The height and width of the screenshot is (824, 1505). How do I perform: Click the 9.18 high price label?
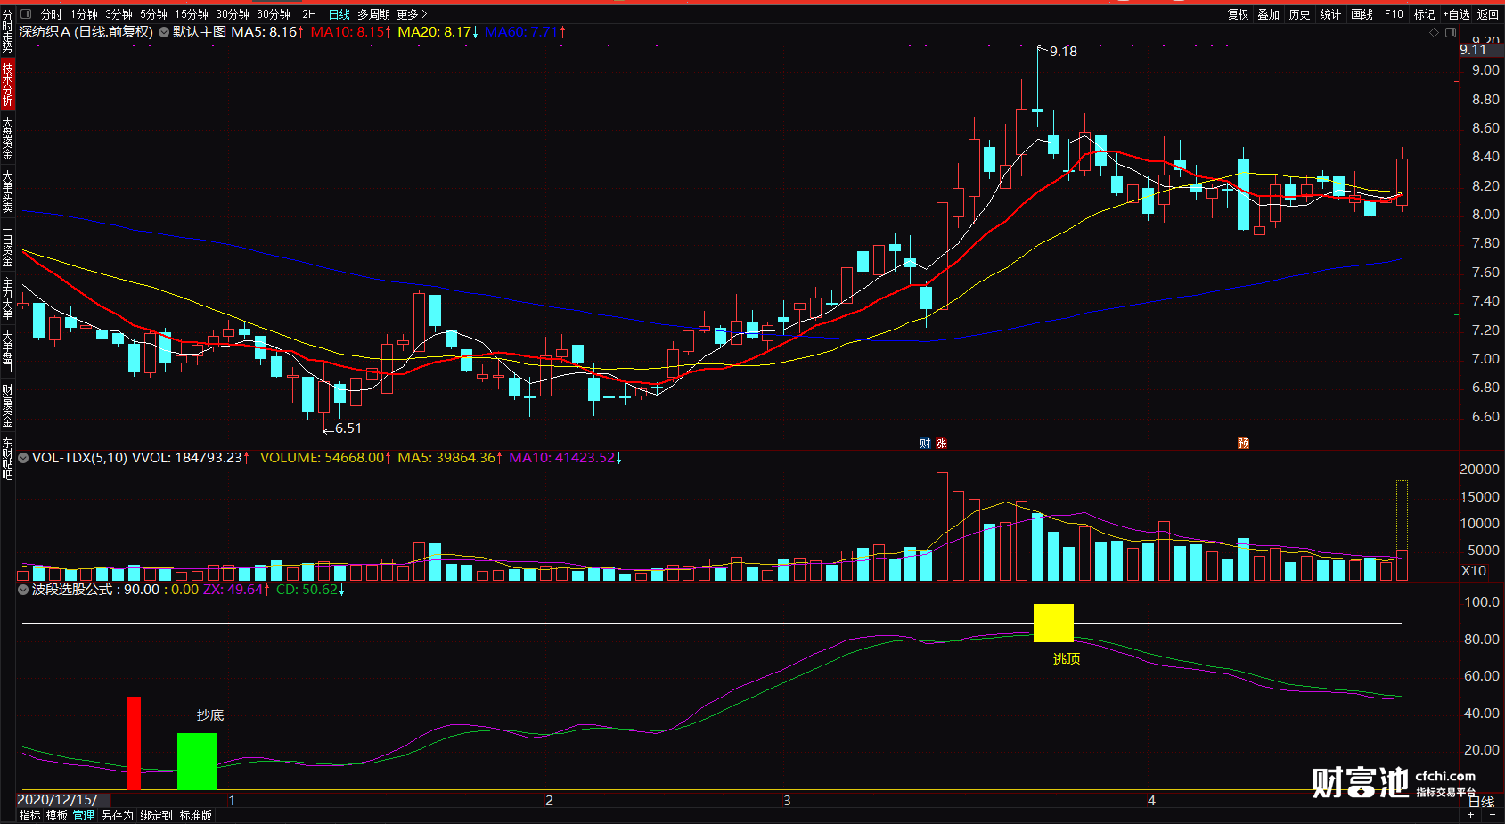(x=1063, y=52)
